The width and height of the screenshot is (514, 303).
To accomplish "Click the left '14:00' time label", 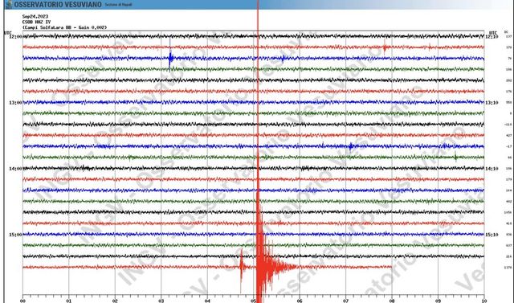I will (x=15, y=169).
